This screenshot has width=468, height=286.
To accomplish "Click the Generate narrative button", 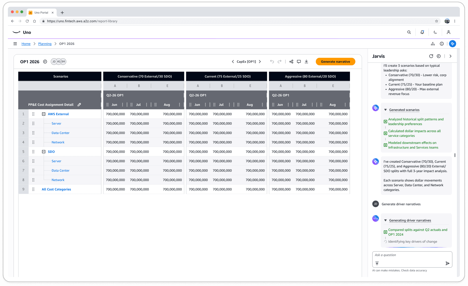I will tap(335, 61).
